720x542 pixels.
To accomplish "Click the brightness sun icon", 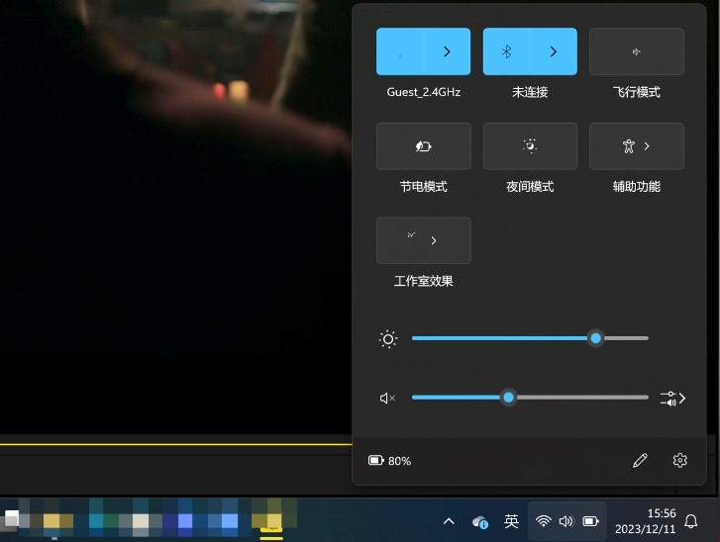I will click(388, 339).
